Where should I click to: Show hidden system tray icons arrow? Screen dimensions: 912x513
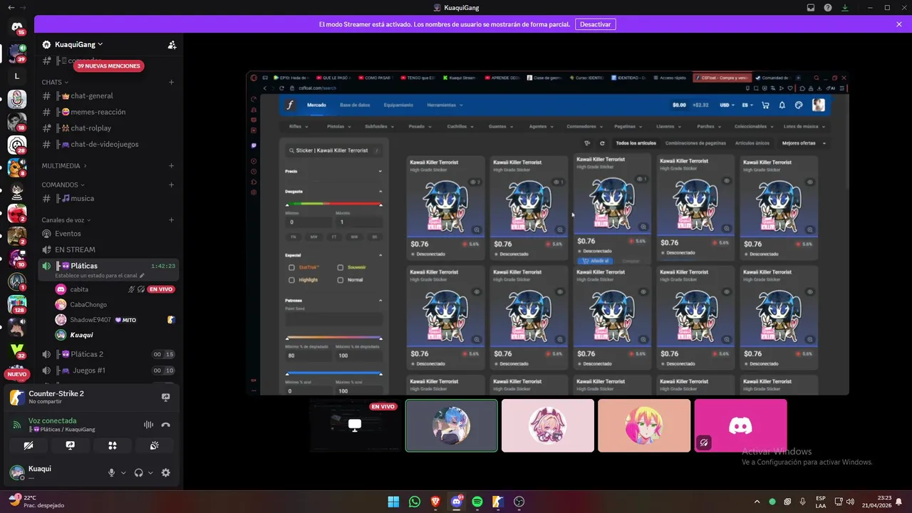click(757, 502)
